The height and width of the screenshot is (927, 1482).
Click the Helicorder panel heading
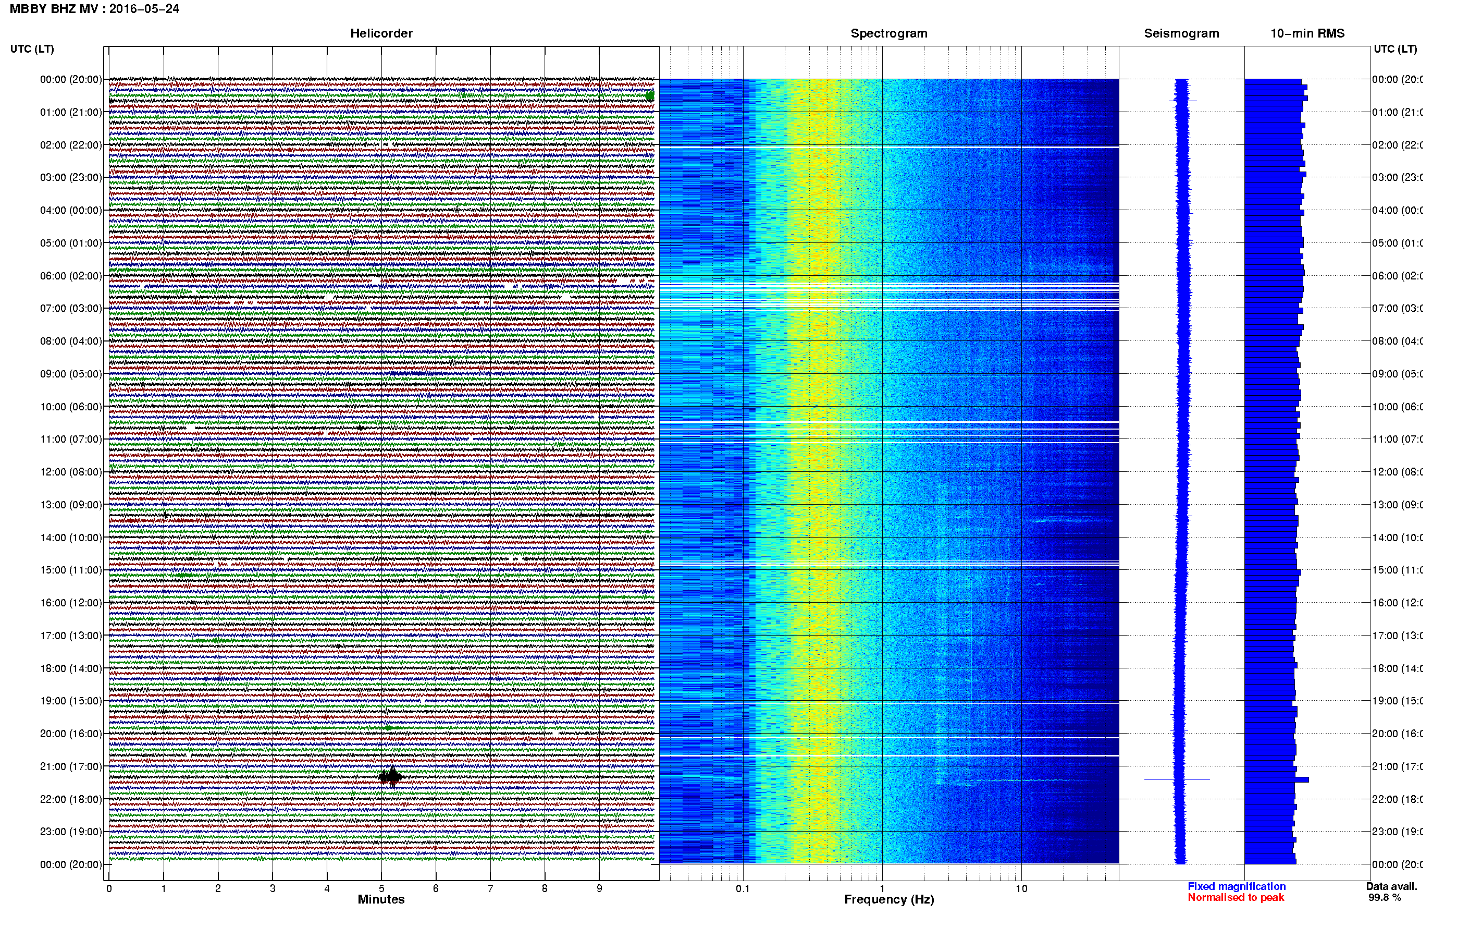click(381, 33)
